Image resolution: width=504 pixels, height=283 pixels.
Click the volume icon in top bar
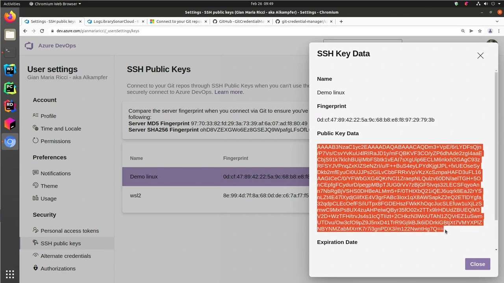pyautogui.click(x=485, y=4)
